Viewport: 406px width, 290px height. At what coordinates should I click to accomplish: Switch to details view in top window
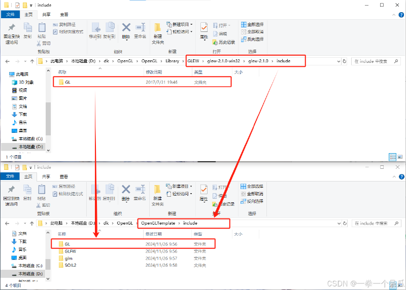tap(392, 157)
